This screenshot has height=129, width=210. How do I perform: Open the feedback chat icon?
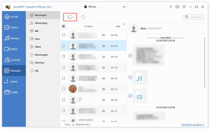pos(177,7)
